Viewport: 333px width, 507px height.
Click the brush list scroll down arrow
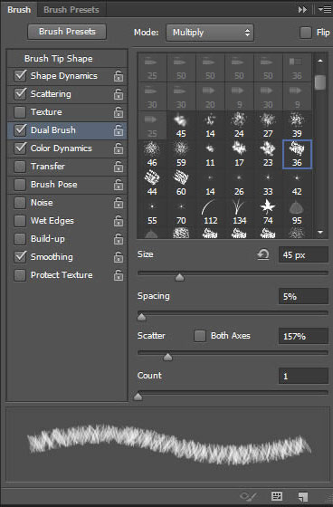[x=320, y=232]
